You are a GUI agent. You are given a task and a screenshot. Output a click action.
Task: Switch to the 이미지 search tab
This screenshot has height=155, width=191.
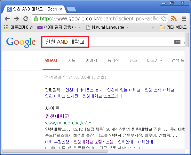92,60
